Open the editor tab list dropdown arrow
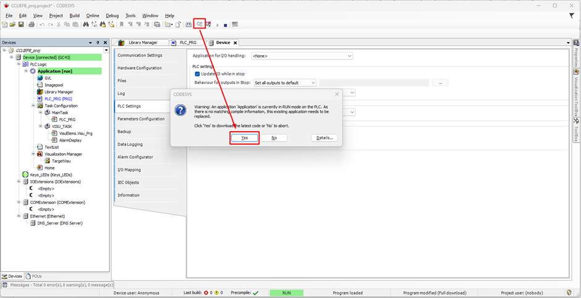 [569, 43]
